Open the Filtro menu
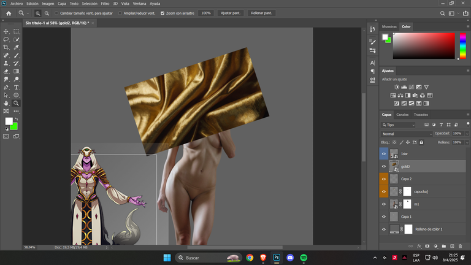The image size is (471, 265). click(105, 4)
